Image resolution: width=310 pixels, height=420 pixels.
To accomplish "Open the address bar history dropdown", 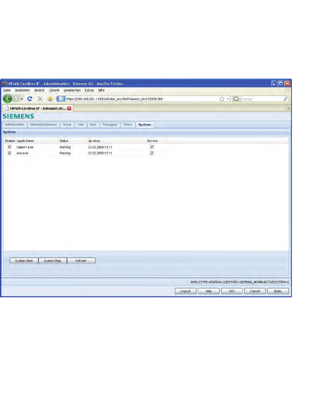I will [228, 99].
